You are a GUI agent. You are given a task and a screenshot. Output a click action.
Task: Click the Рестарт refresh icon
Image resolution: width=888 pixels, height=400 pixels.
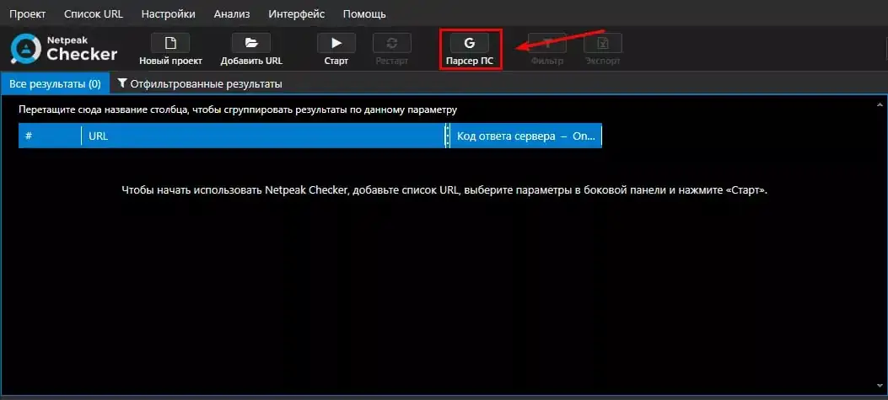[x=392, y=44]
